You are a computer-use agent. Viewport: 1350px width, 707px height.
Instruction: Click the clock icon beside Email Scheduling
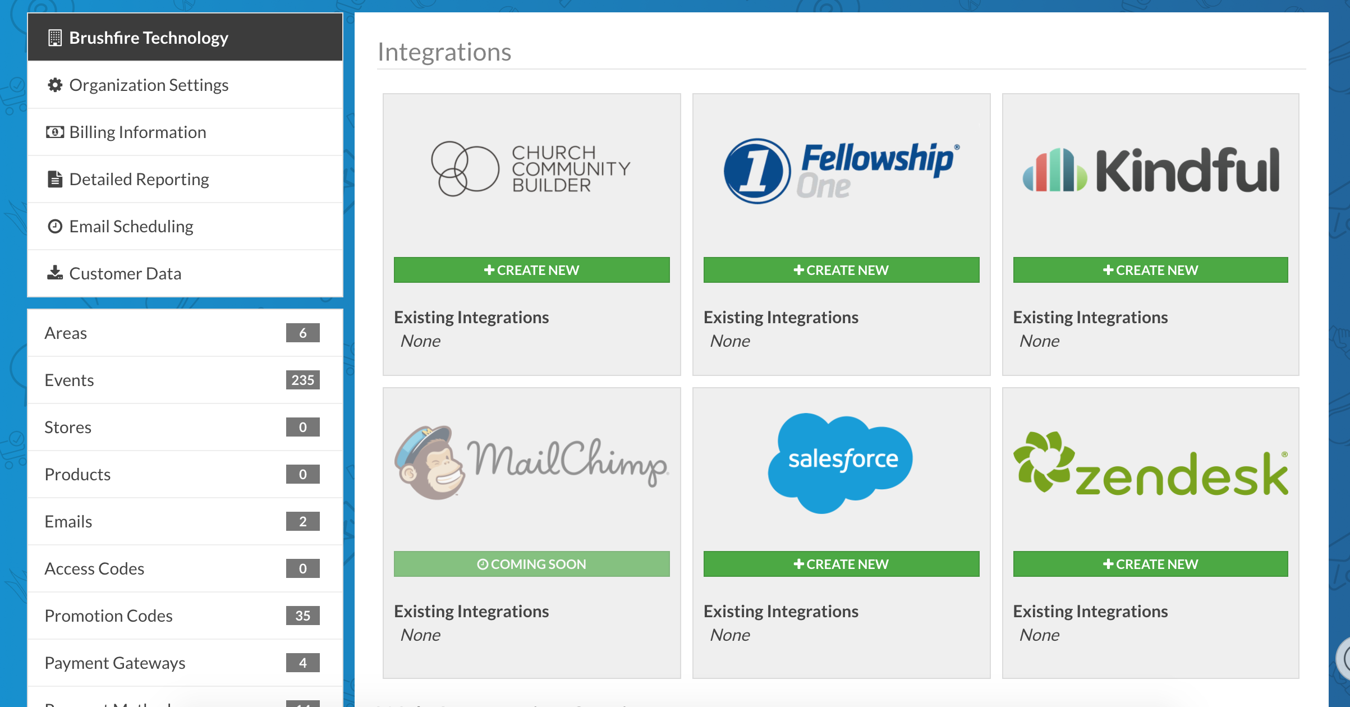(x=54, y=226)
